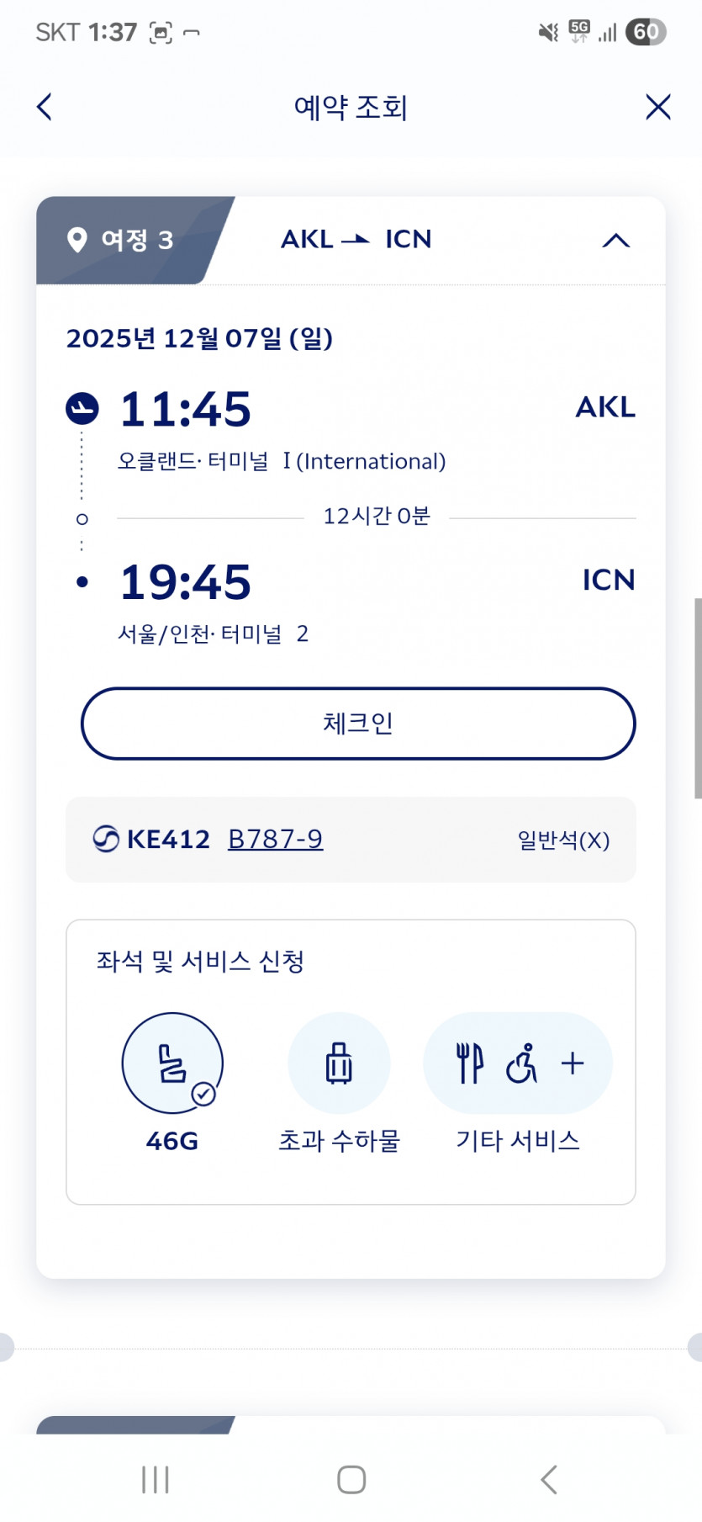Tap the Android recent apps button

156,1479
